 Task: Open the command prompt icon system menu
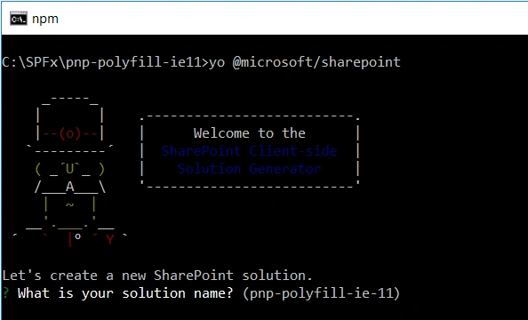(x=18, y=19)
